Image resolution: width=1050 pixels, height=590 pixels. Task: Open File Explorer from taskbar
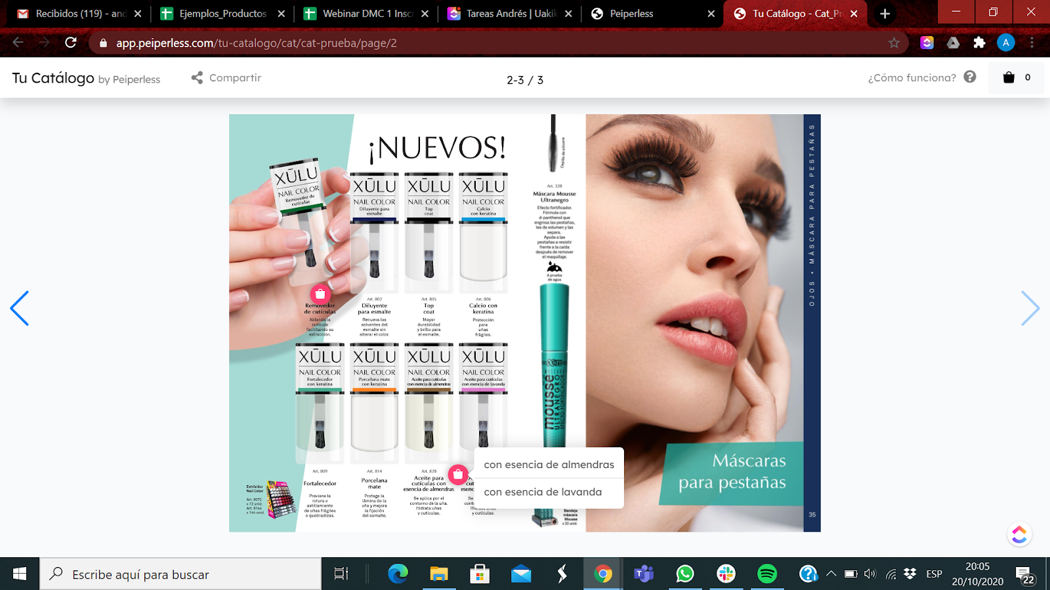tap(438, 574)
